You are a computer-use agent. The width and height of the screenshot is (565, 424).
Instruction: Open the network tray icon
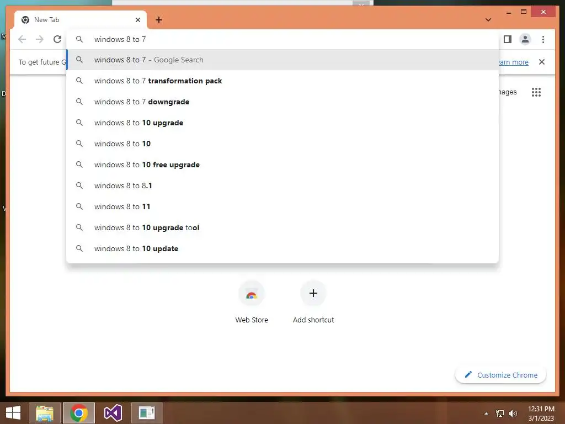point(500,414)
